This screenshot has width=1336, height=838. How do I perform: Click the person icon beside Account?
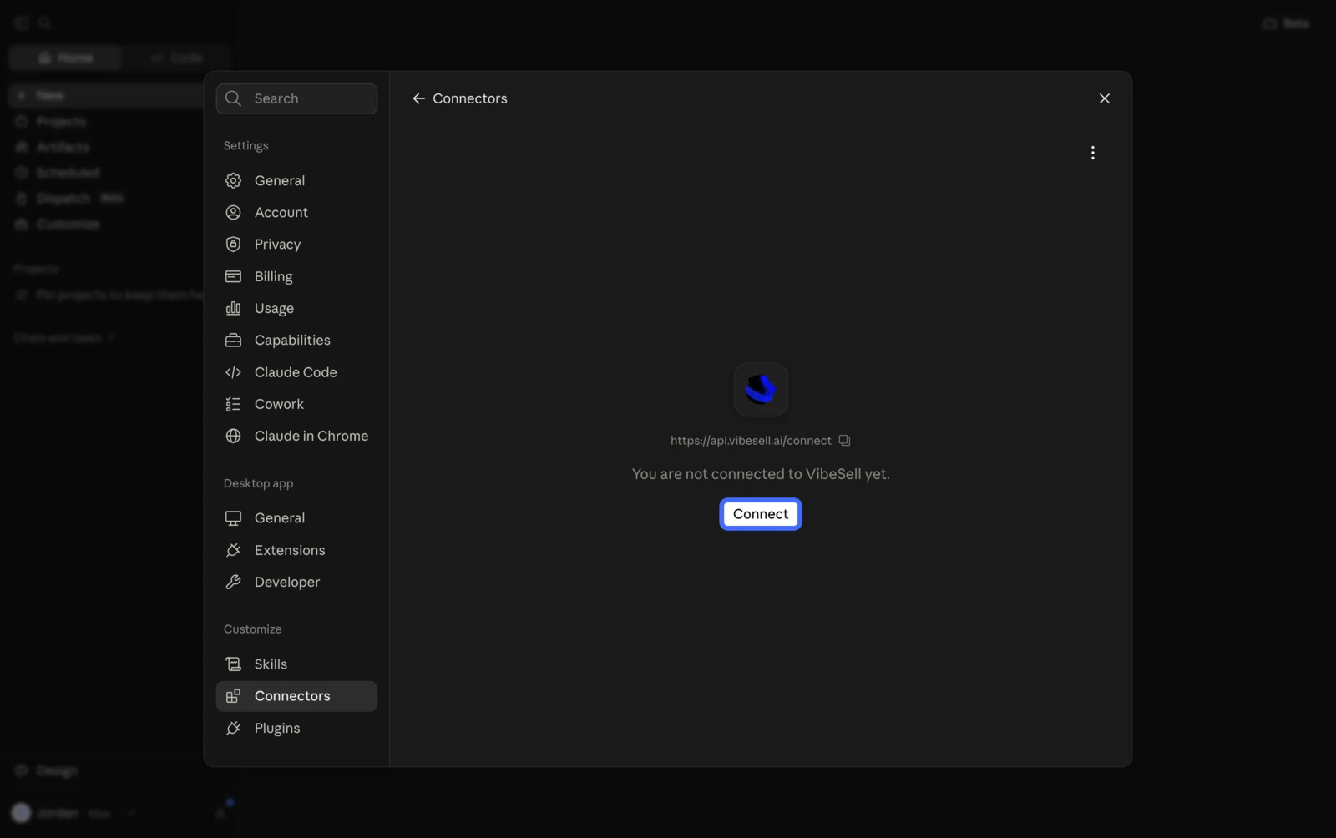(x=234, y=213)
